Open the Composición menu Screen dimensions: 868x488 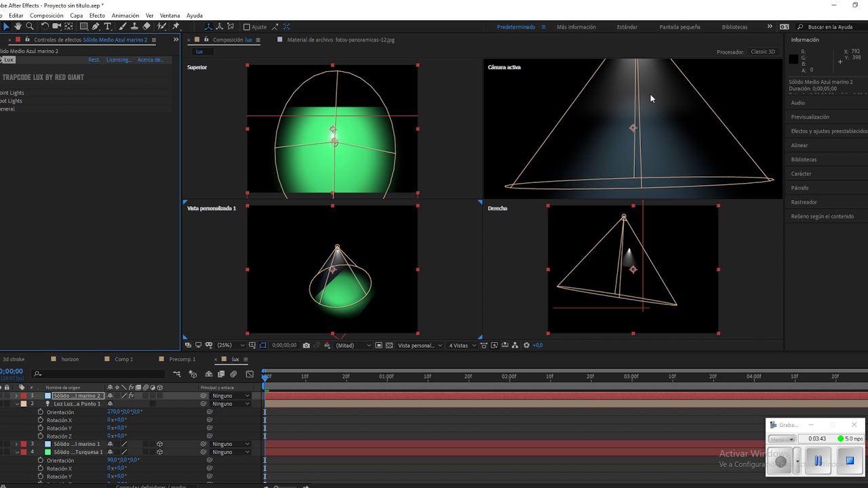click(x=47, y=16)
